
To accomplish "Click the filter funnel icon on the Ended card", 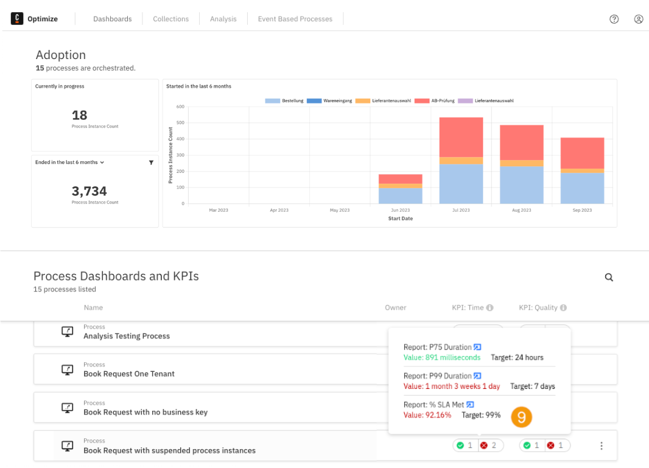I will click(x=151, y=162).
